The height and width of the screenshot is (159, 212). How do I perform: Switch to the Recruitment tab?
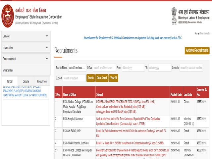42,81
